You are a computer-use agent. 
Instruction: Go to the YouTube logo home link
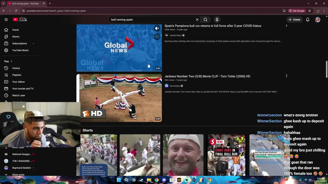pos(20,19)
